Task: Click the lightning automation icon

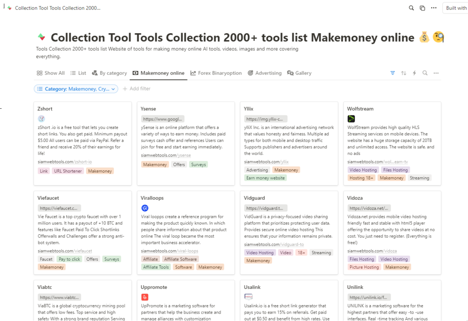Action: pos(414,73)
